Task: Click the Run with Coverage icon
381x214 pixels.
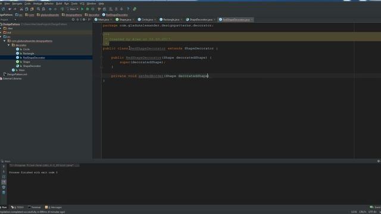Action: (x=93, y=9)
